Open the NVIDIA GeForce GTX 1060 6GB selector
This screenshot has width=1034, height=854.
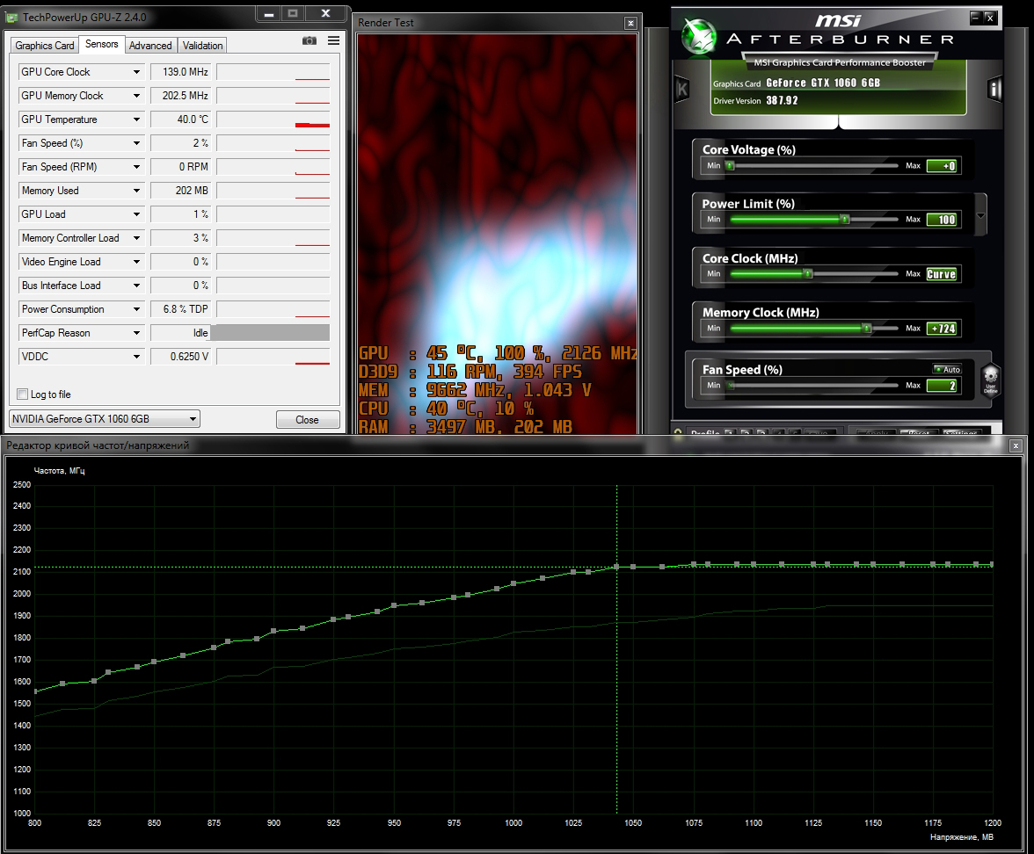(104, 418)
